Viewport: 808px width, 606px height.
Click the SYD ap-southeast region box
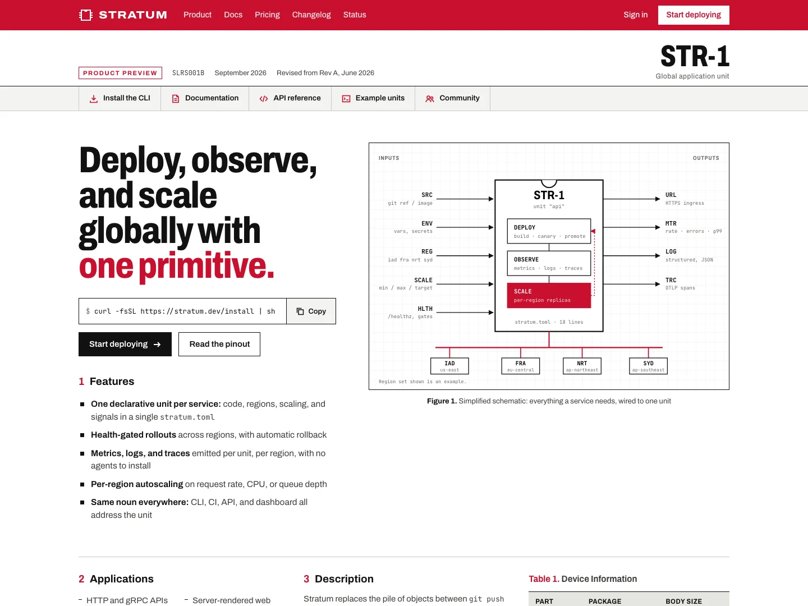648,366
